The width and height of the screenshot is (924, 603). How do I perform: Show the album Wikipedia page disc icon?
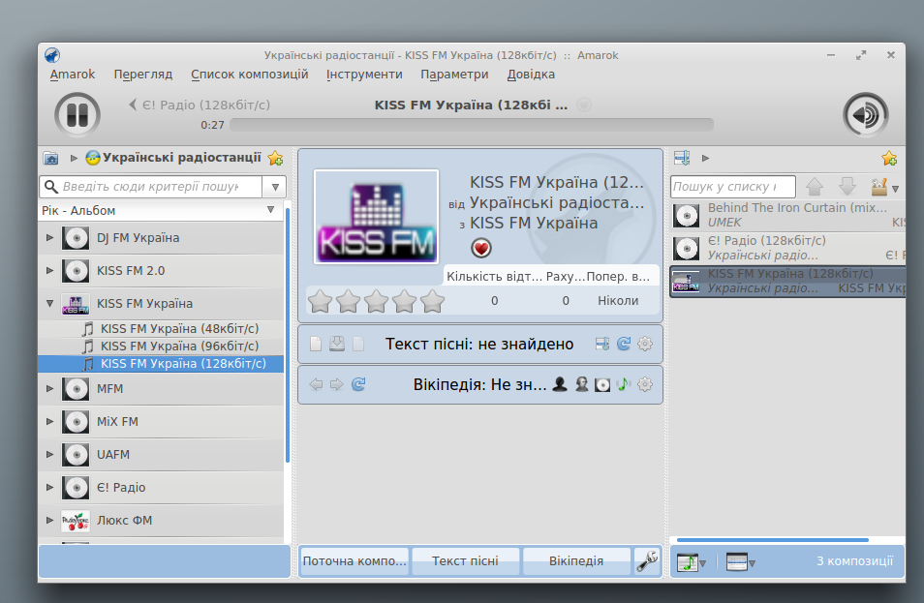[x=602, y=384]
